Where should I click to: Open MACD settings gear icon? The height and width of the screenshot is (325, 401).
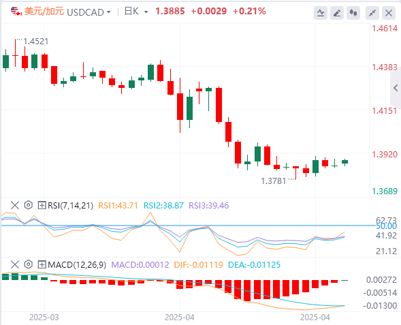[29, 264]
